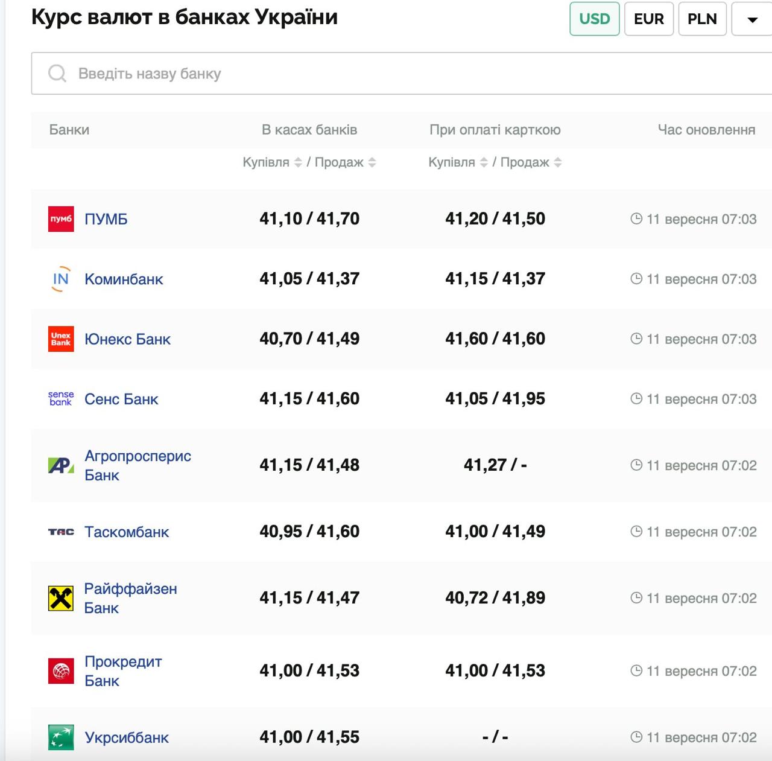Open the Сенс Банк page link
Viewport: 772px width, 761px height.
(121, 399)
